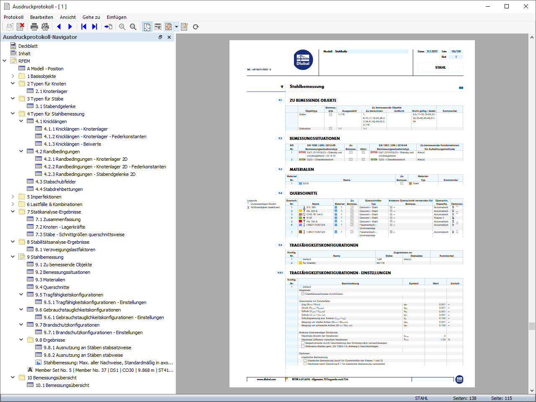Viewport: 536px width, 402px height.
Task: Go to the previous page with the left arrow
Action: pyautogui.click(x=59, y=27)
